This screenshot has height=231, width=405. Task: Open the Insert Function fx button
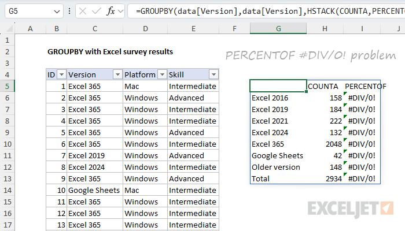111,11
